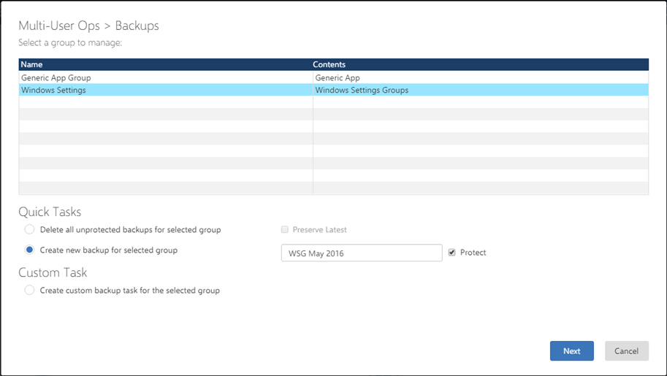Click the Protect label text
The height and width of the screenshot is (376, 667).
tap(473, 253)
